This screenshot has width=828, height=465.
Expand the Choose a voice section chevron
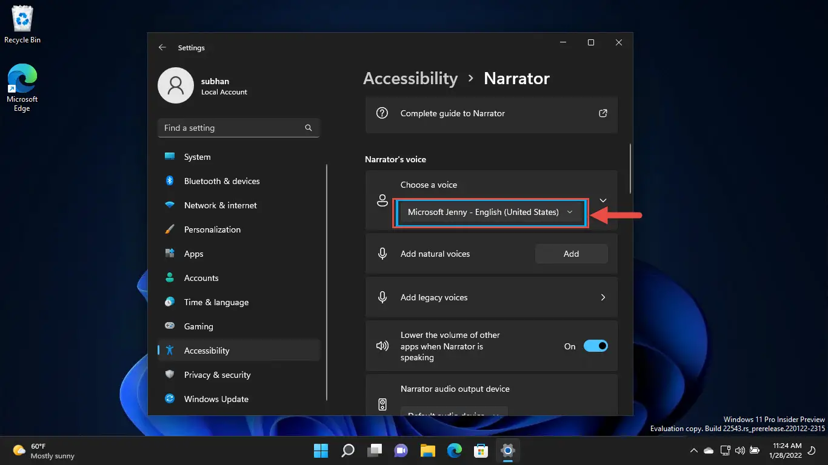tap(603, 200)
